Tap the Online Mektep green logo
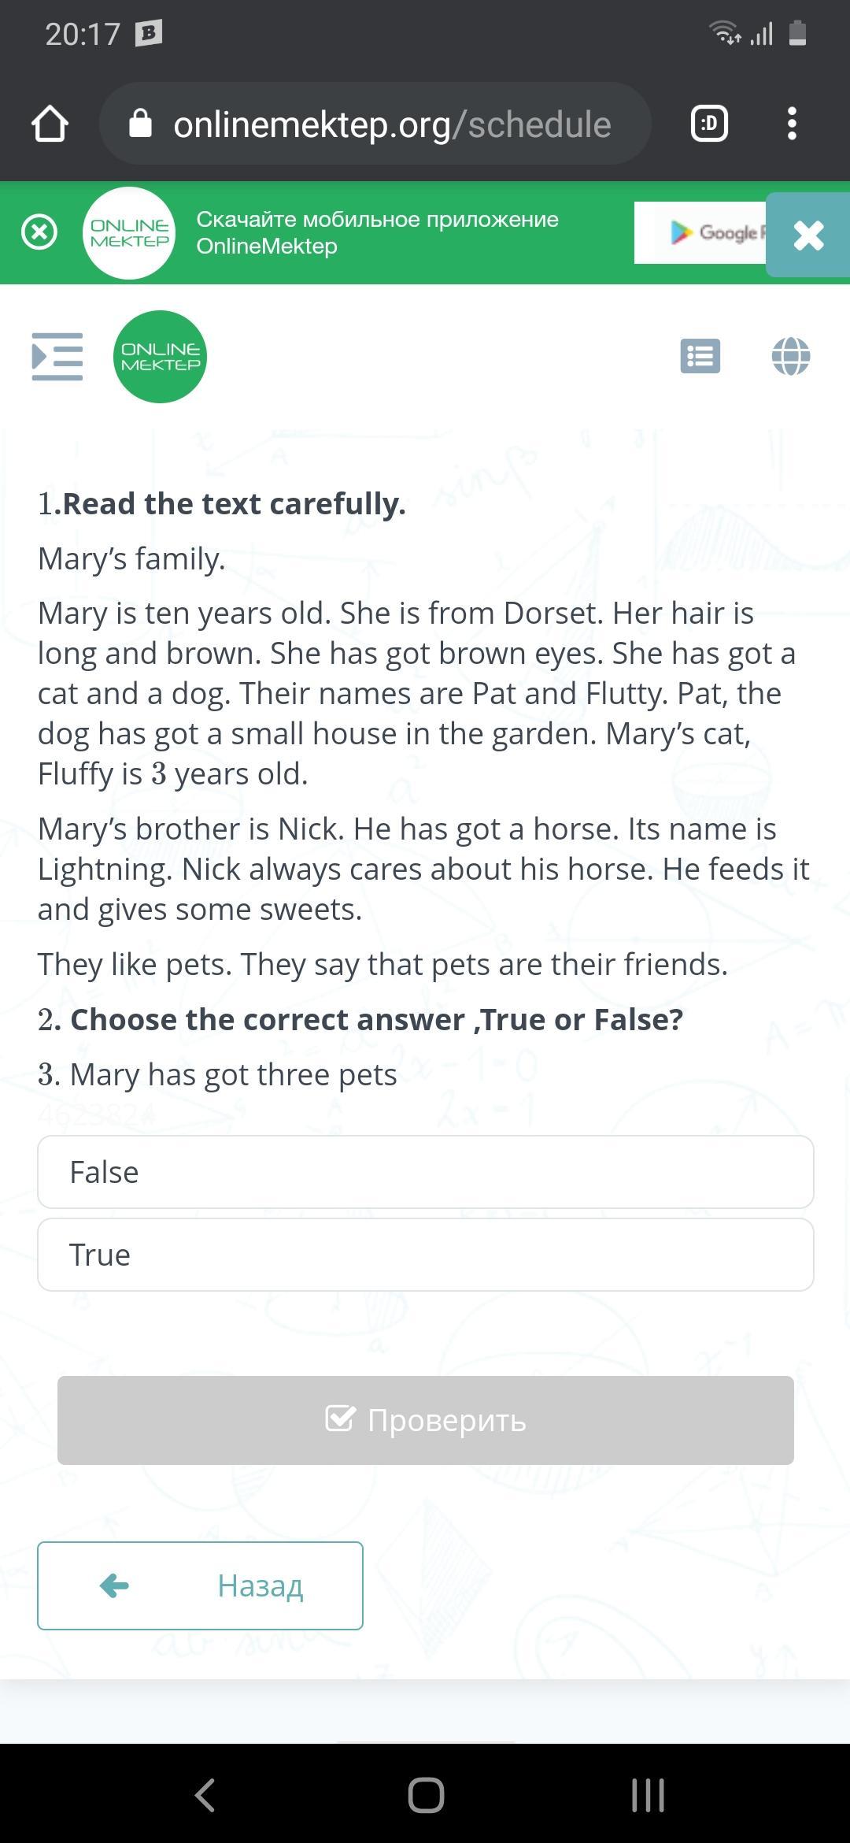The height and width of the screenshot is (1843, 850). tap(161, 357)
